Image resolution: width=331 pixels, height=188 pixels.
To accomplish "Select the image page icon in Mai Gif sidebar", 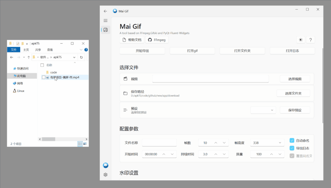I will point(106,30).
